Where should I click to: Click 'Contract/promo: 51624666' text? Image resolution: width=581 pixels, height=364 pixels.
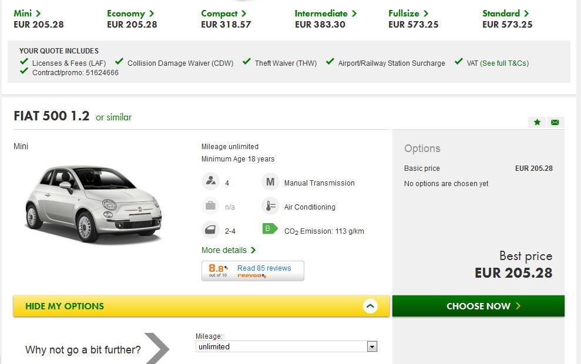pos(75,73)
